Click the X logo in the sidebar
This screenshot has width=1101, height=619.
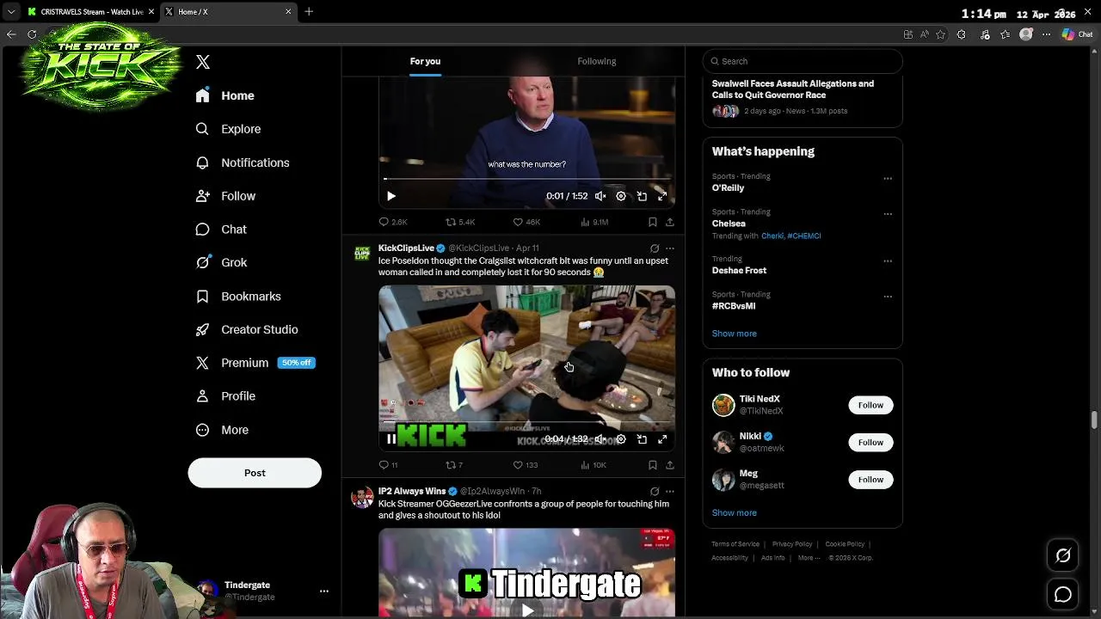point(203,62)
